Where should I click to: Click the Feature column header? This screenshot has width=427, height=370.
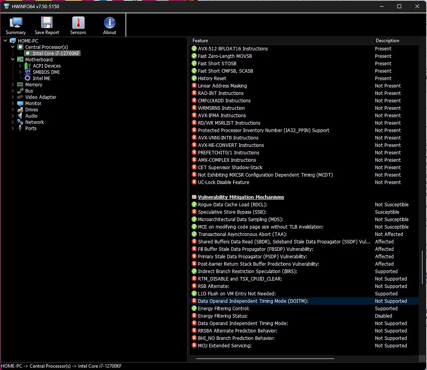(281, 41)
